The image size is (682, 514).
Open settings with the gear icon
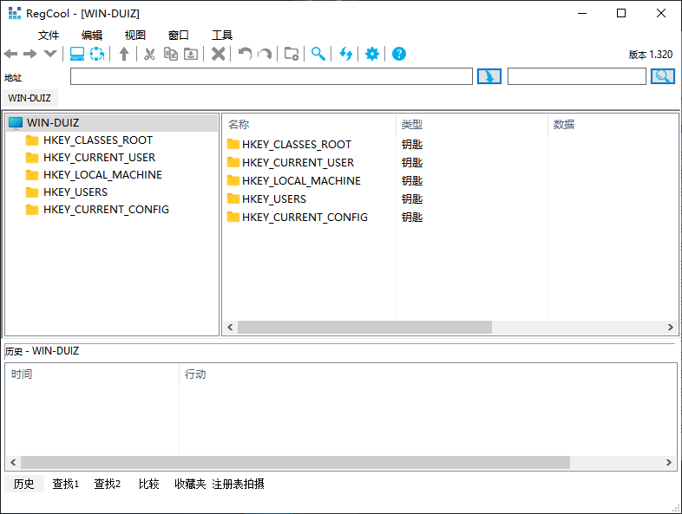[x=372, y=54]
